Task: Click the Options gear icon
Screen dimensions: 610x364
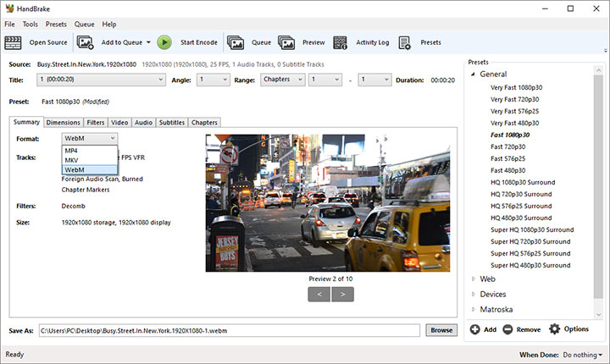Action: coord(555,328)
